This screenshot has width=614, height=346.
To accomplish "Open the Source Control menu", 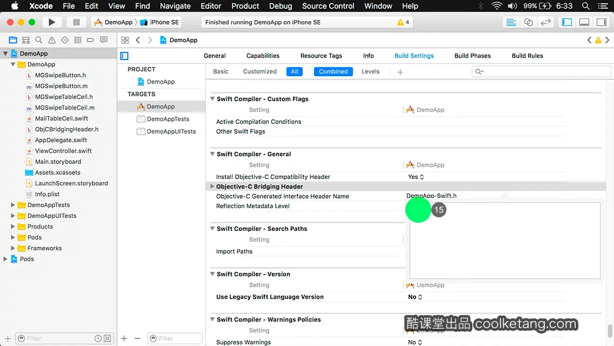I will pos(328,6).
